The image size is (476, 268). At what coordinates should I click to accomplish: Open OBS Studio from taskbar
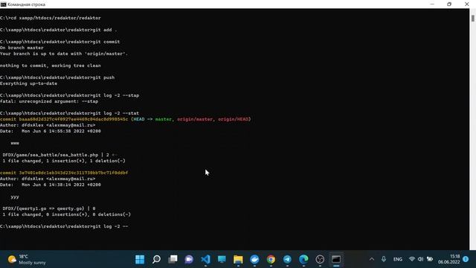click(x=320, y=259)
